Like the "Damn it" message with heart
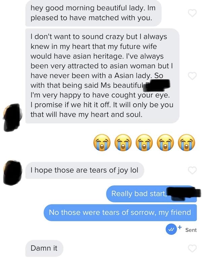Viewport: 202px width, 258px height. tap(192, 248)
